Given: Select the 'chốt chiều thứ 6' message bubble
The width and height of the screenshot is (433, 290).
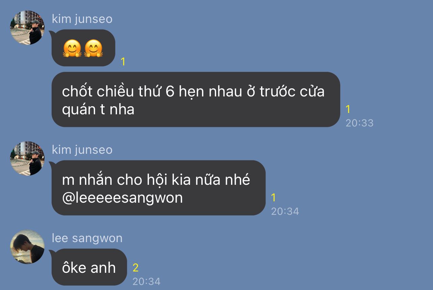Looking at the screenshot, I should (x=196, y=99).
